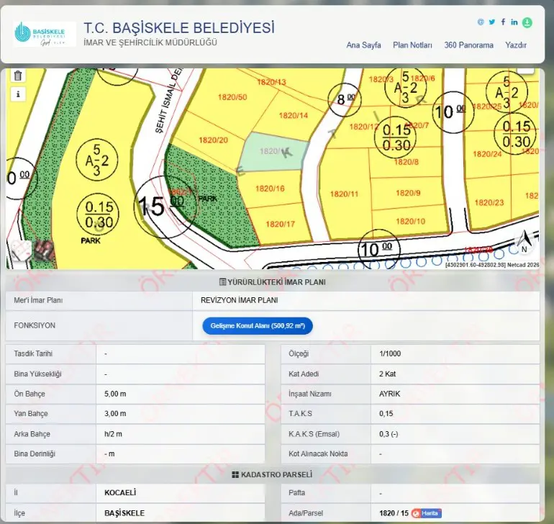The height and width of the screenshot is (524, 554).
Task: Click parcel 1820/20 on the map
Action: 213,140
